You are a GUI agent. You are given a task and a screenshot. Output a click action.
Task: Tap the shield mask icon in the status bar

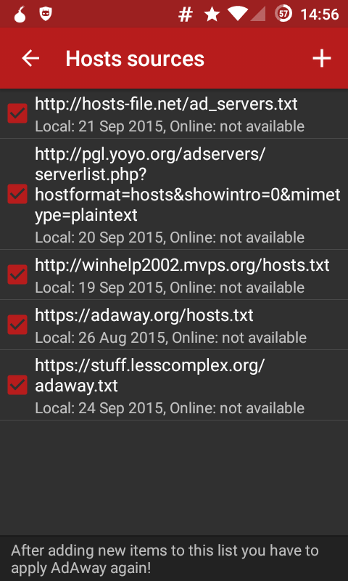click(x=46, y=14)
